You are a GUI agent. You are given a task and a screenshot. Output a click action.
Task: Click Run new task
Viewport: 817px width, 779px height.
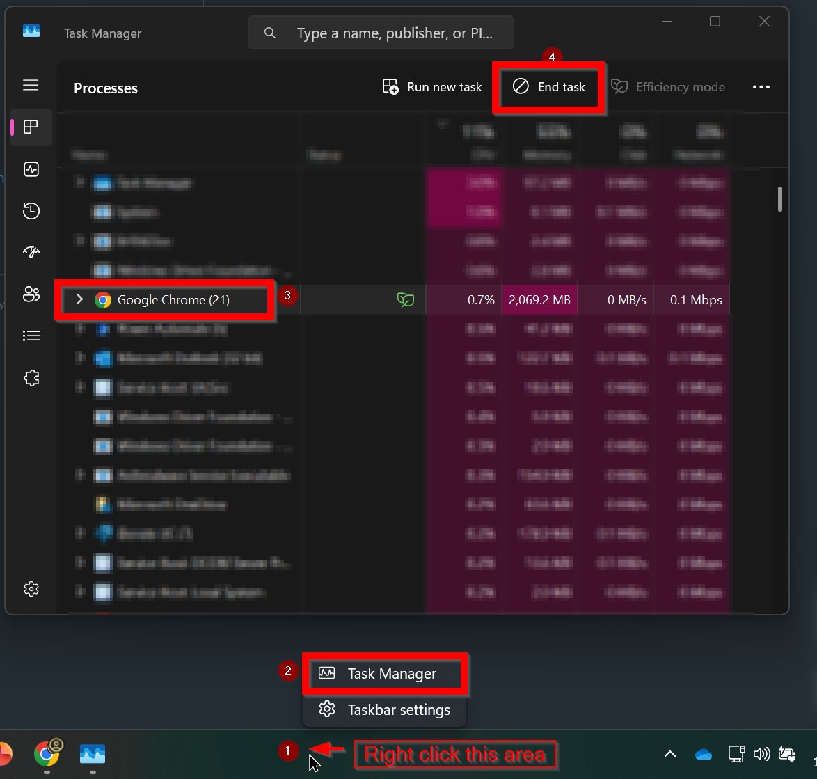tap(432, 86)
